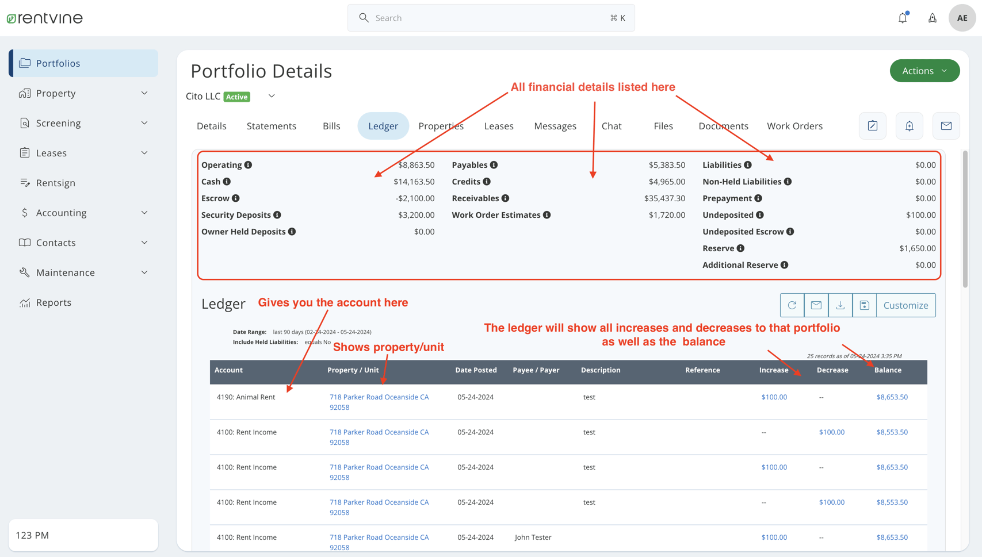Switch to the Work Orders tab

[794, 126]
